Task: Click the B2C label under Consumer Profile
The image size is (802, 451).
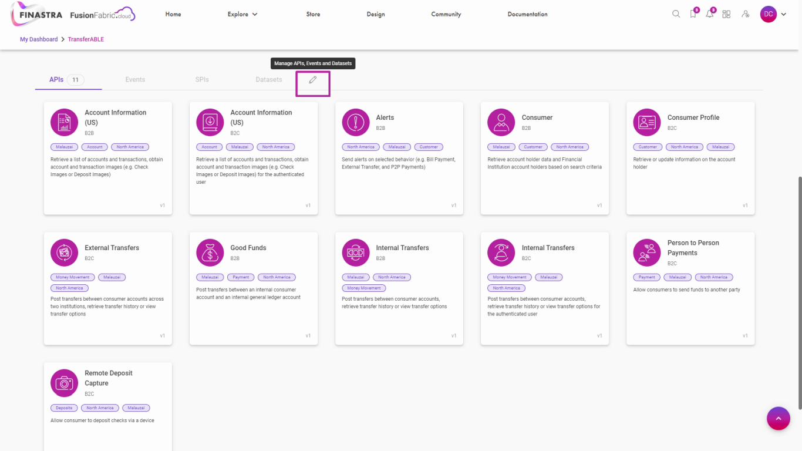Action: 672,128
